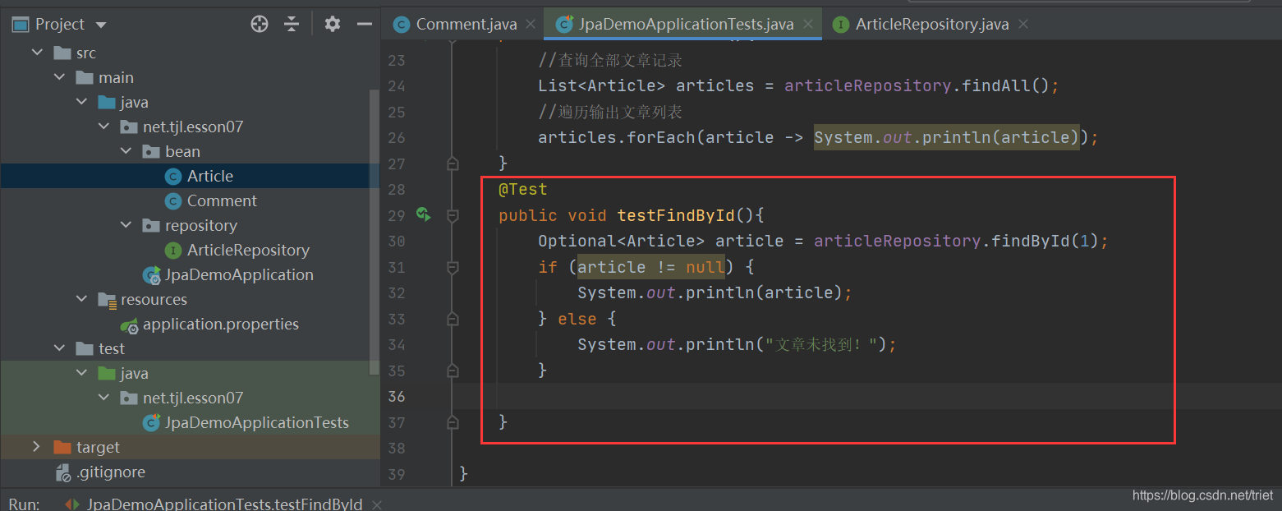Select JpaDemoApplicationTests in tree
1282x511 pixels.
tap(257, 422)
